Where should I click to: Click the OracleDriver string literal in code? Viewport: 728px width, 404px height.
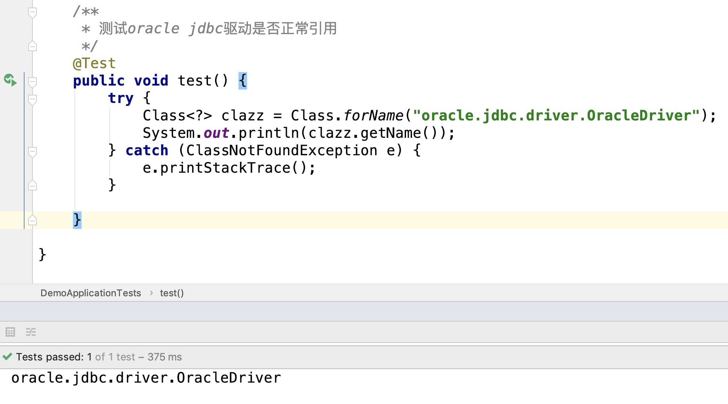[x=556, y=116]
